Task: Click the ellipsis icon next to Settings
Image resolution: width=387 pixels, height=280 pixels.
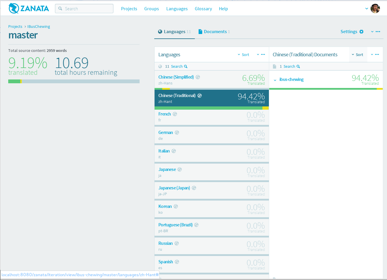Action: point(378,31)
